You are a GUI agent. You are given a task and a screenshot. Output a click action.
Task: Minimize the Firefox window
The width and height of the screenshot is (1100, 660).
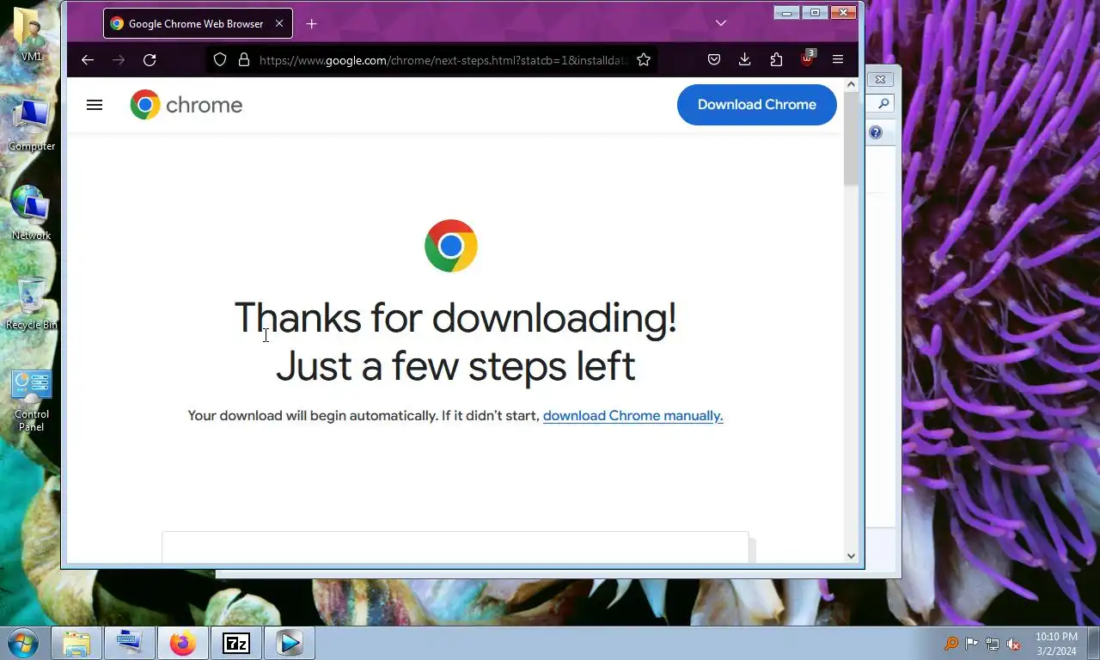(786, 13)
